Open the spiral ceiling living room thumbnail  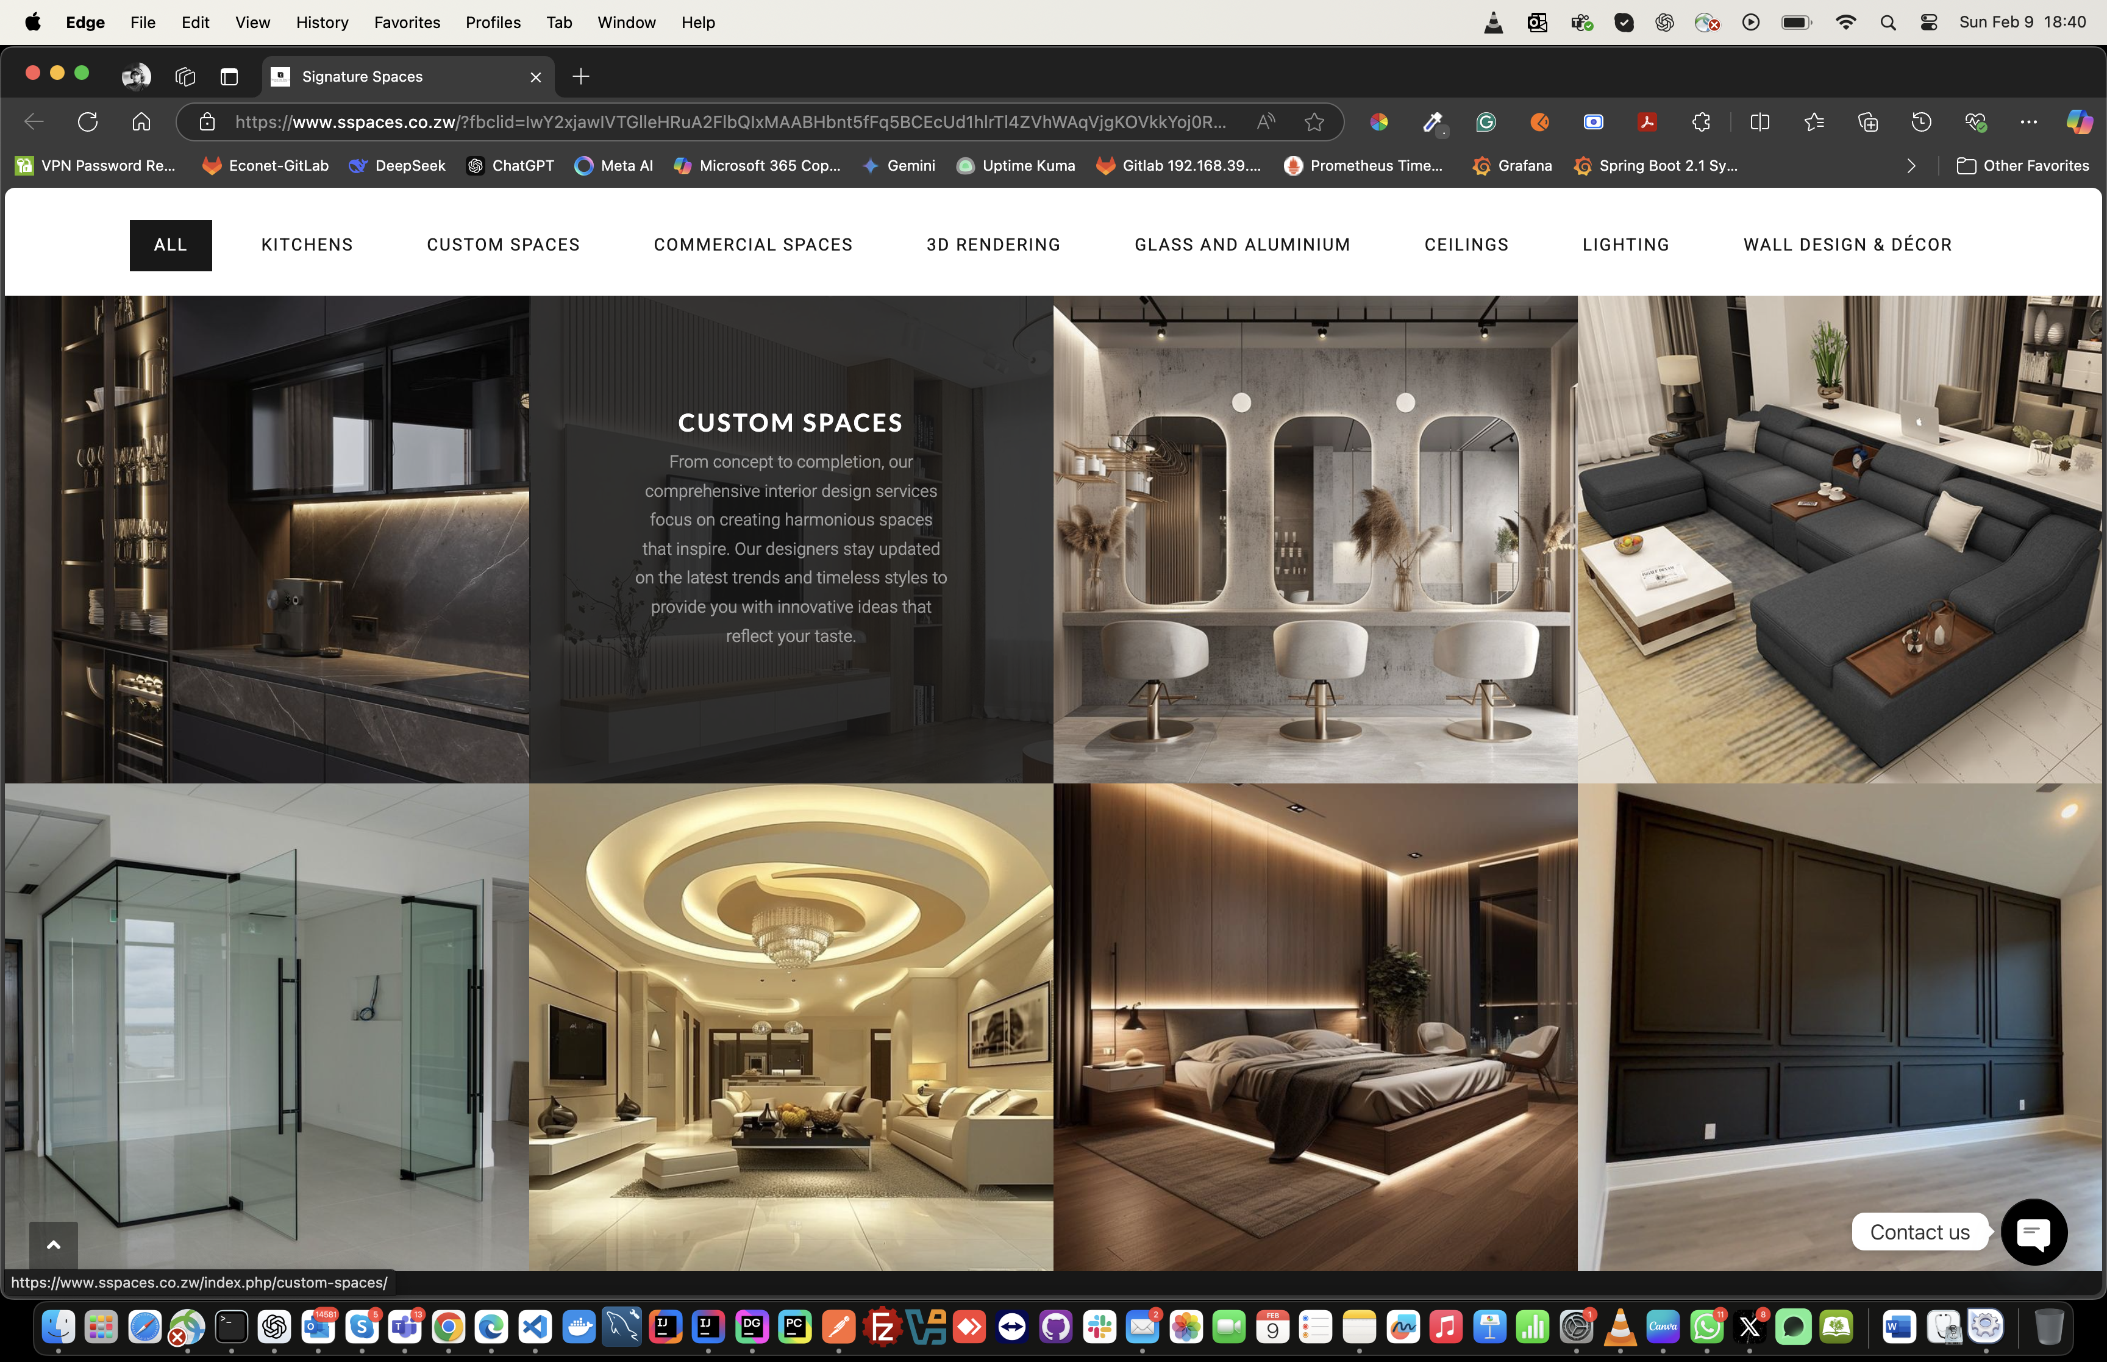coord(791,1026)
